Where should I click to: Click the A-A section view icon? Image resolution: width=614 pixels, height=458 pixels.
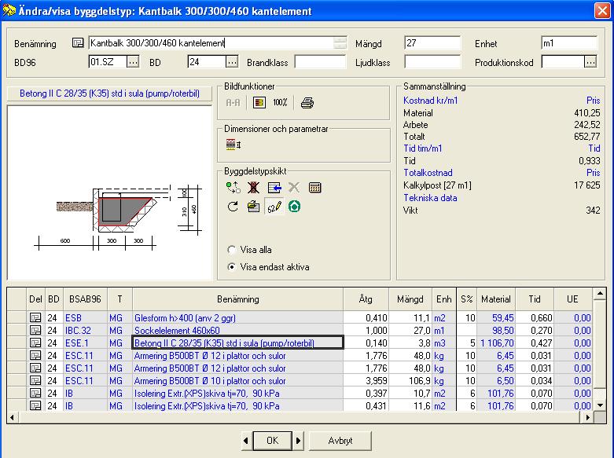pos(233,103)
